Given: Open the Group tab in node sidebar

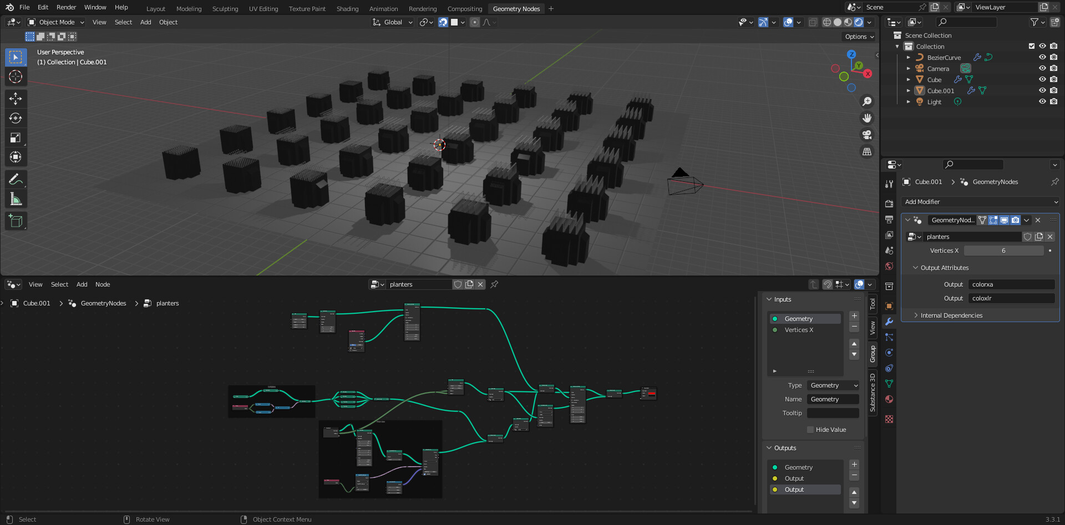Looking at the screenshot, I should point(873,354).
